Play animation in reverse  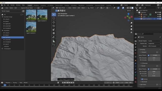coord(67,83)
